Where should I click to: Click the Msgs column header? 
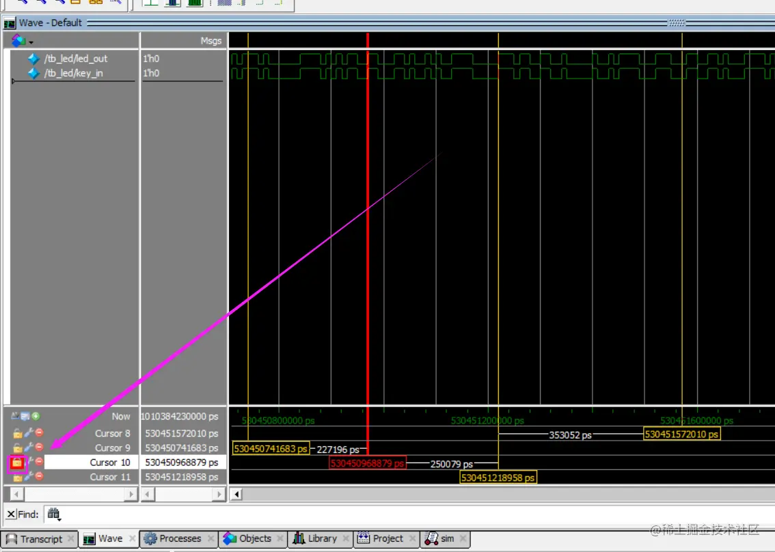pyautogui.click(x=211, y=41)
